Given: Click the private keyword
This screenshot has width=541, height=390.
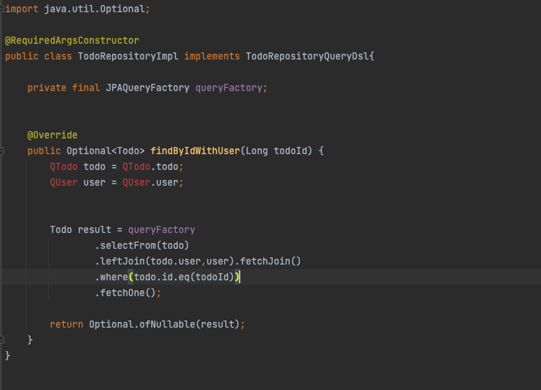Looking at the screenshot, I should pyautogui.click(x=47, y=88).
